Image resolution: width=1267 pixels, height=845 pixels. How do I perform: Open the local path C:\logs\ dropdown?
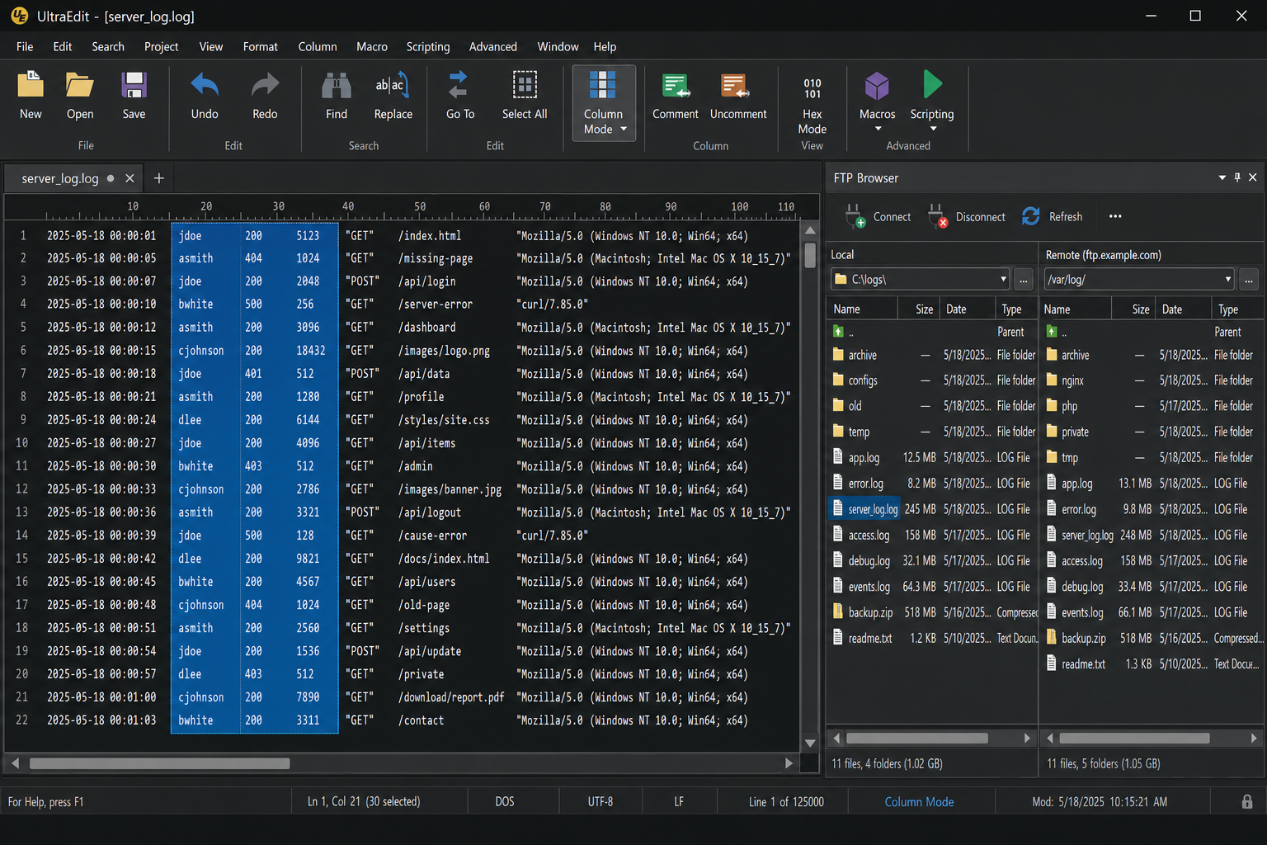click(x=1003, y=279)
